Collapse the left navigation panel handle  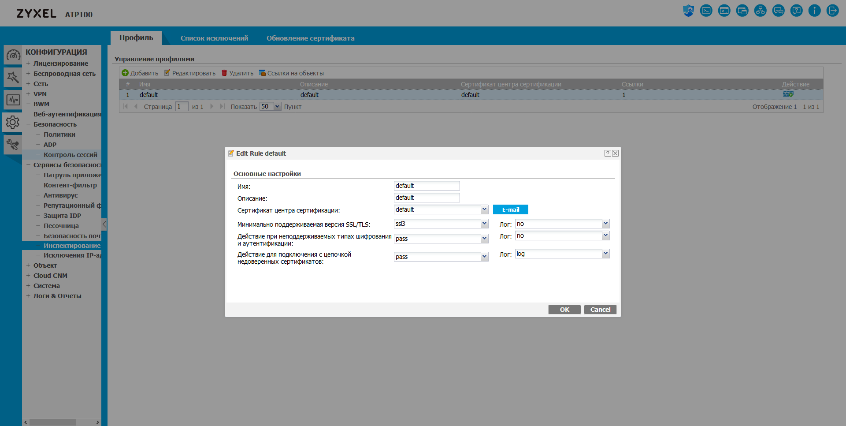(x=104, y=224)
